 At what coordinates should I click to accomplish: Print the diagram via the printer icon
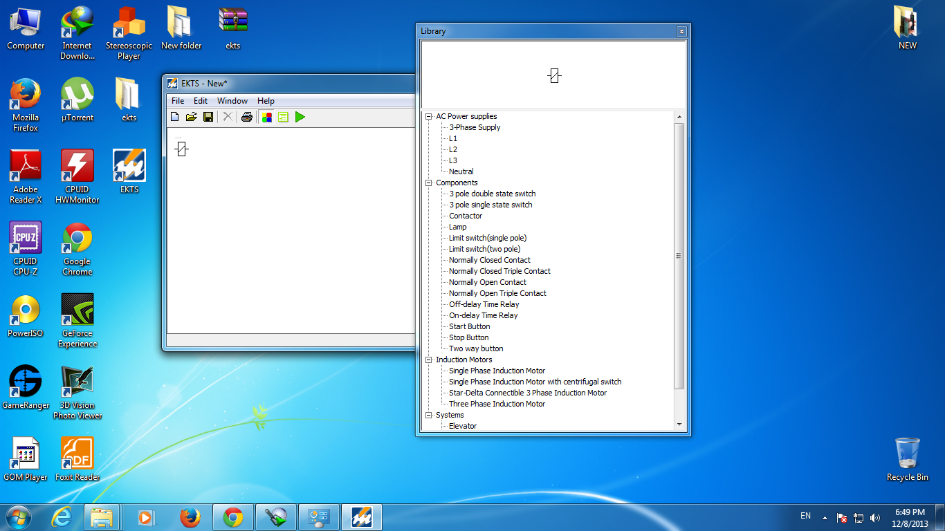tap(247, 117)
